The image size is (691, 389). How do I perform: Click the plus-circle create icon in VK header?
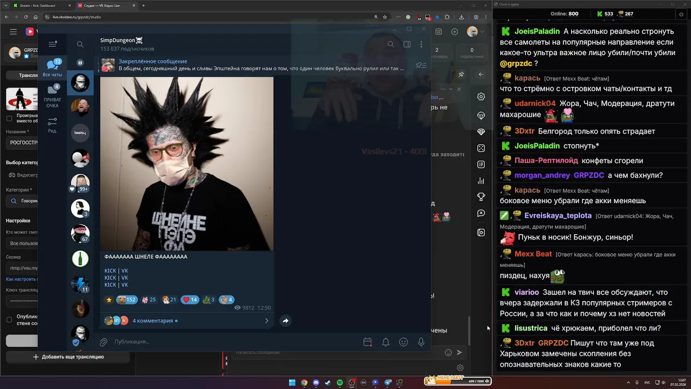pos(455,32)
